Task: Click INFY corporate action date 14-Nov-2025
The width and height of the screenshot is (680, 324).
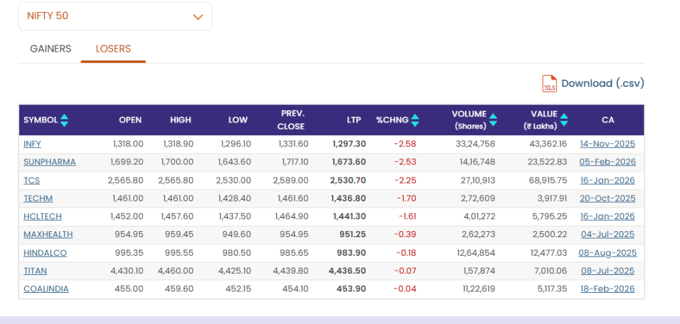Action: click(607, 144)
